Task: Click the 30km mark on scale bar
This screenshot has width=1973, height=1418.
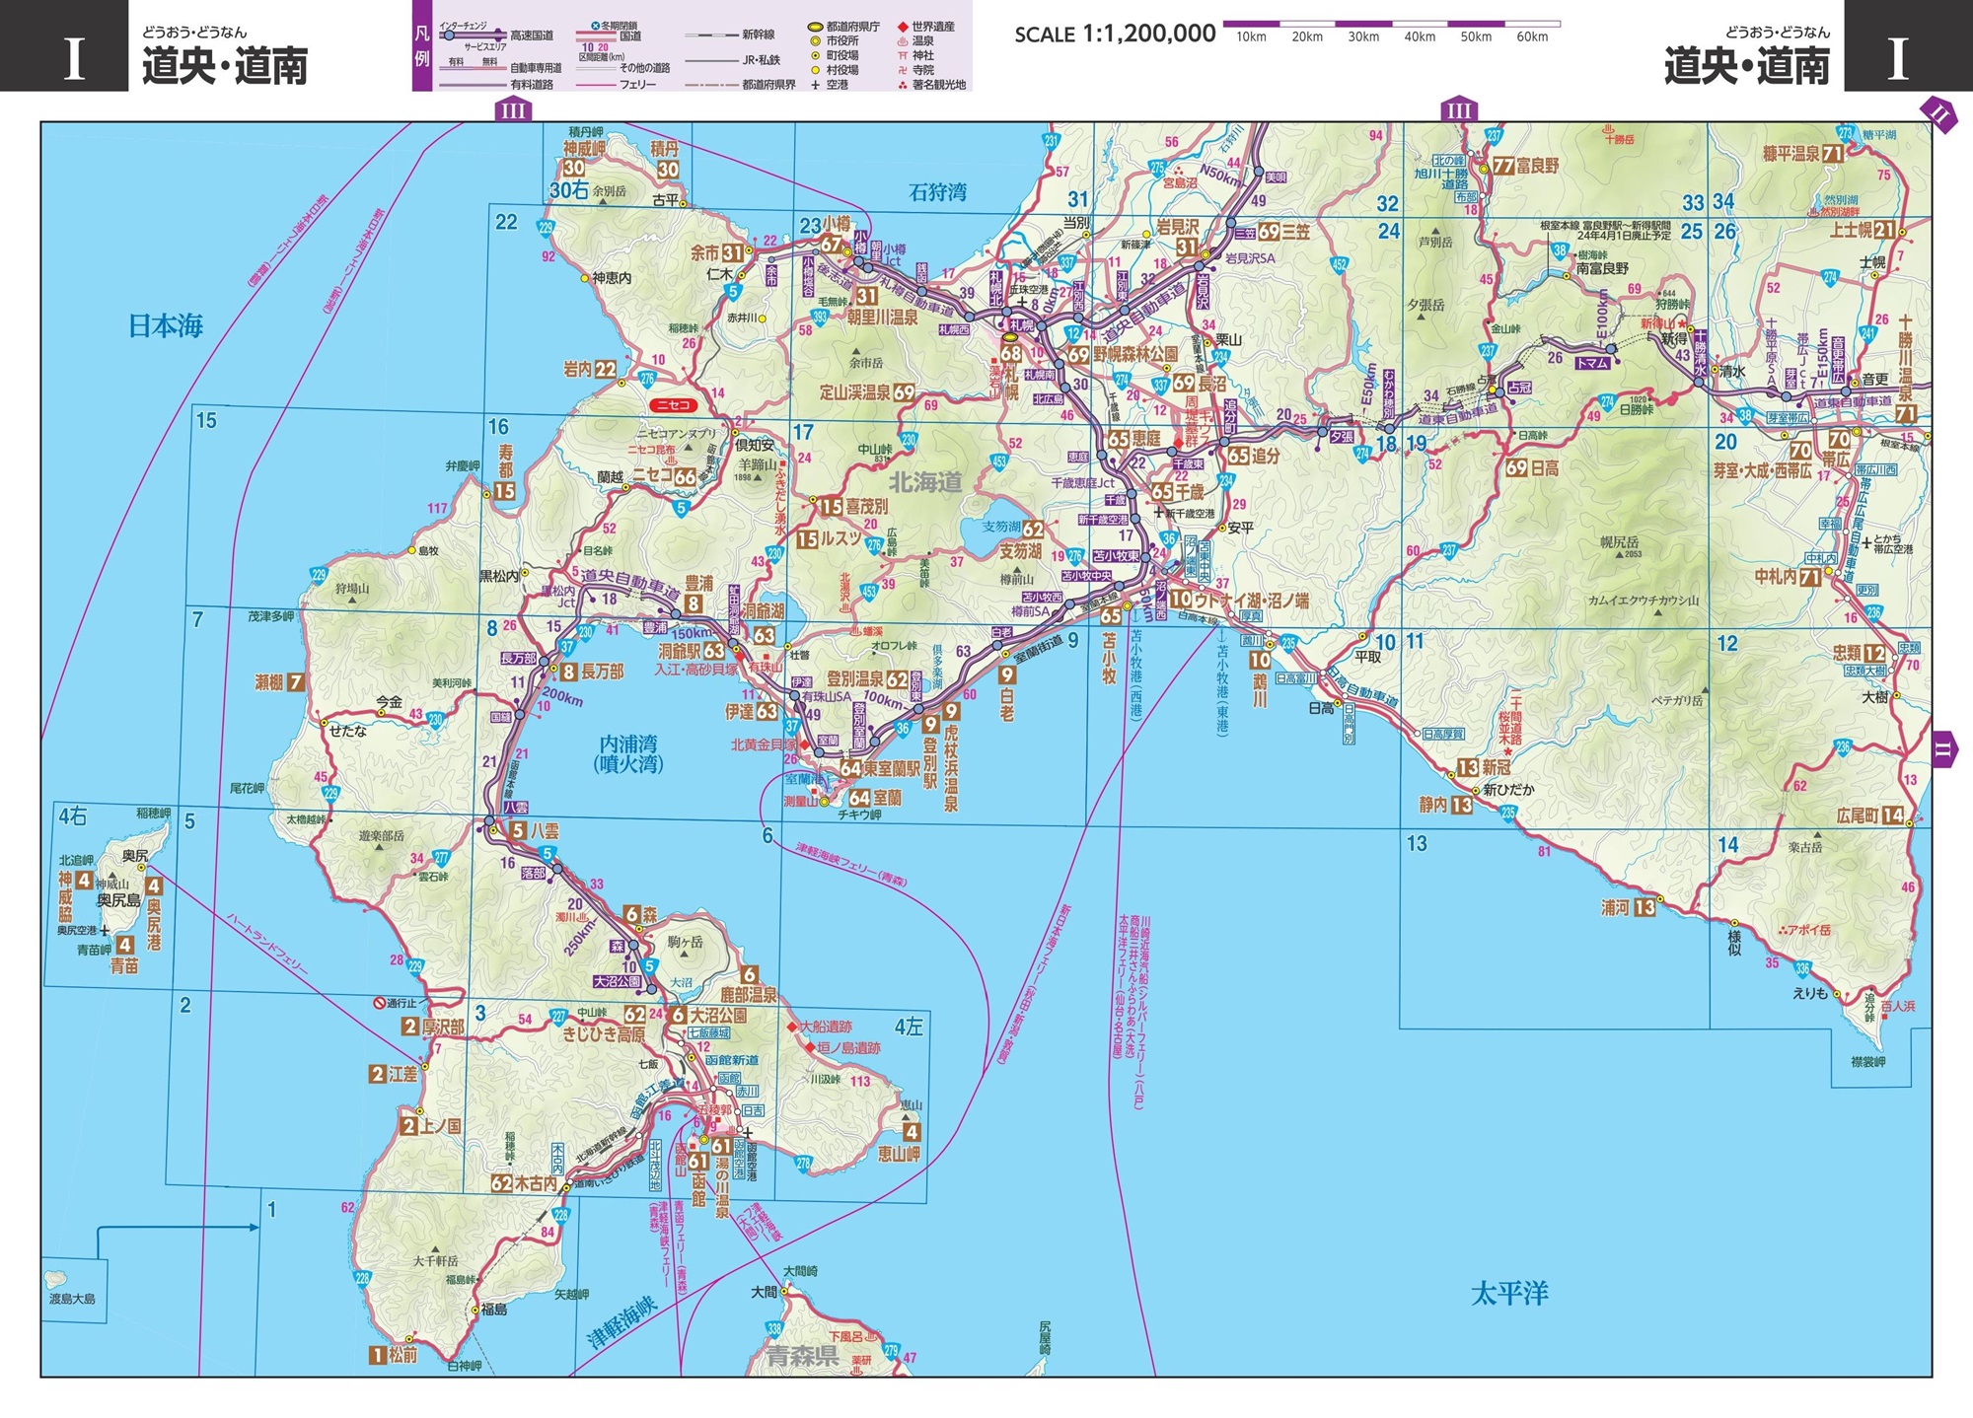Action: pyautogui.click(x=1363, y=37)
